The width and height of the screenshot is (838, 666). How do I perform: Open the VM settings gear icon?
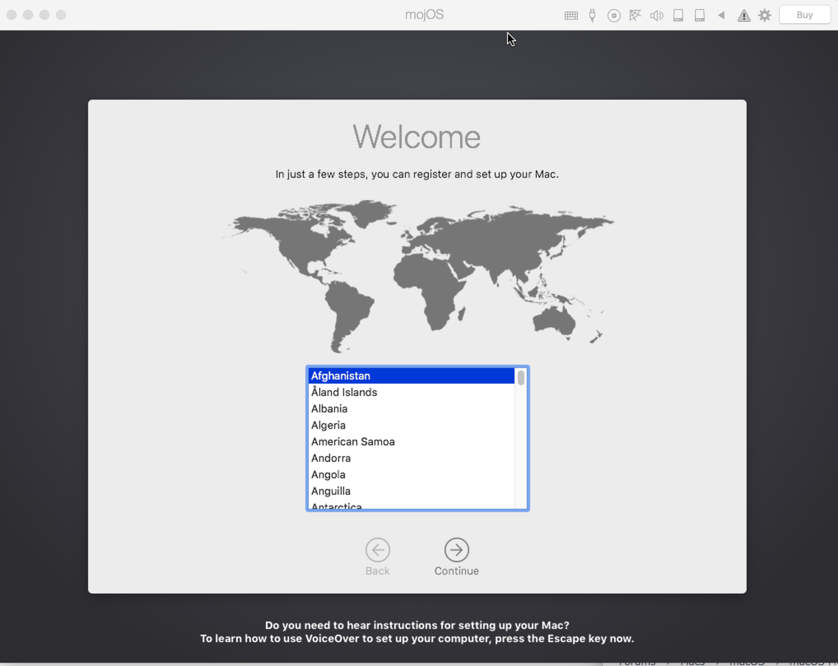pyautogui.click(x=765, y=16)
